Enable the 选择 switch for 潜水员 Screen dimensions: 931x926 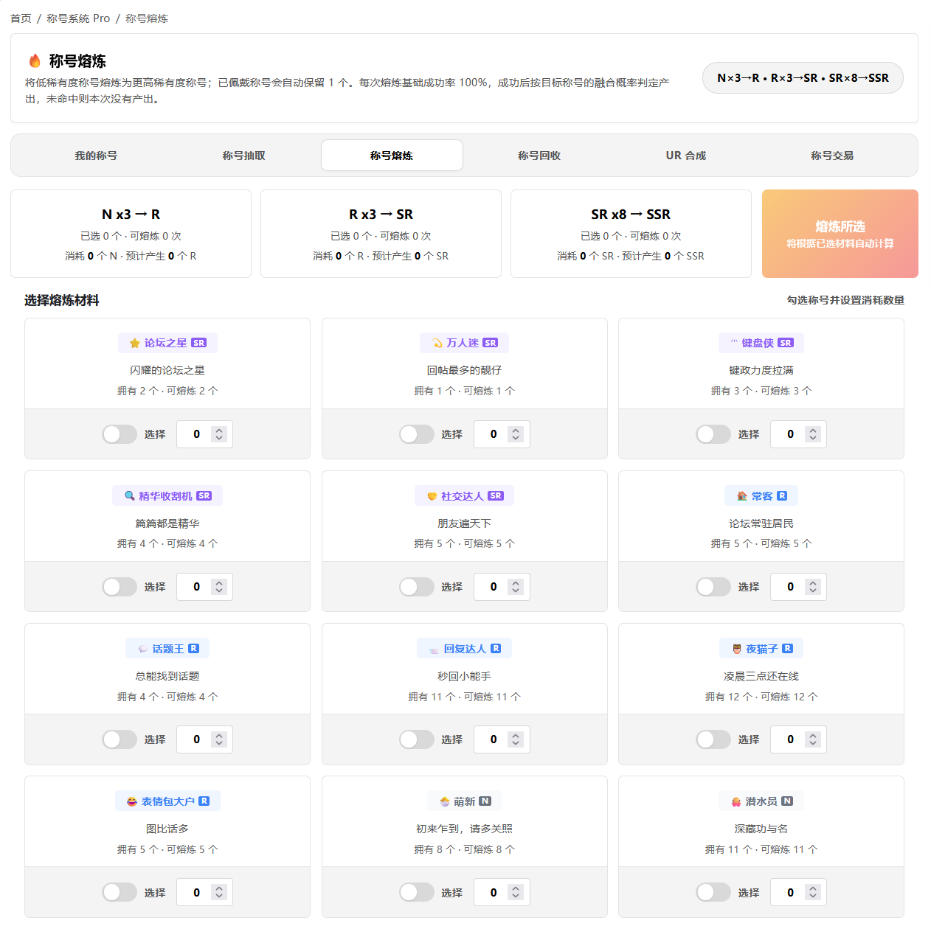tap(713, 892)
